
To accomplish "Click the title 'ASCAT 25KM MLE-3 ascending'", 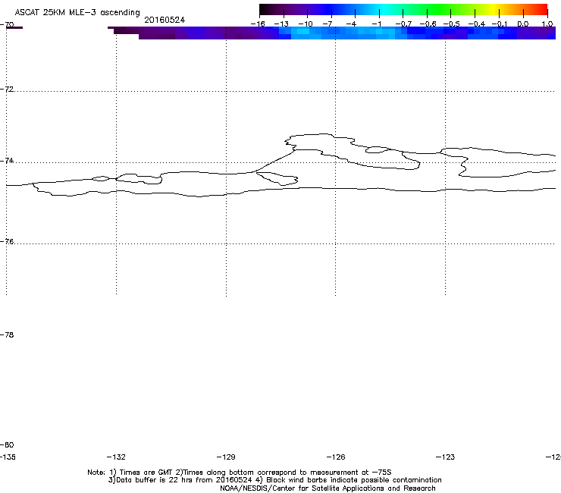I will click(x=77, y=13).
